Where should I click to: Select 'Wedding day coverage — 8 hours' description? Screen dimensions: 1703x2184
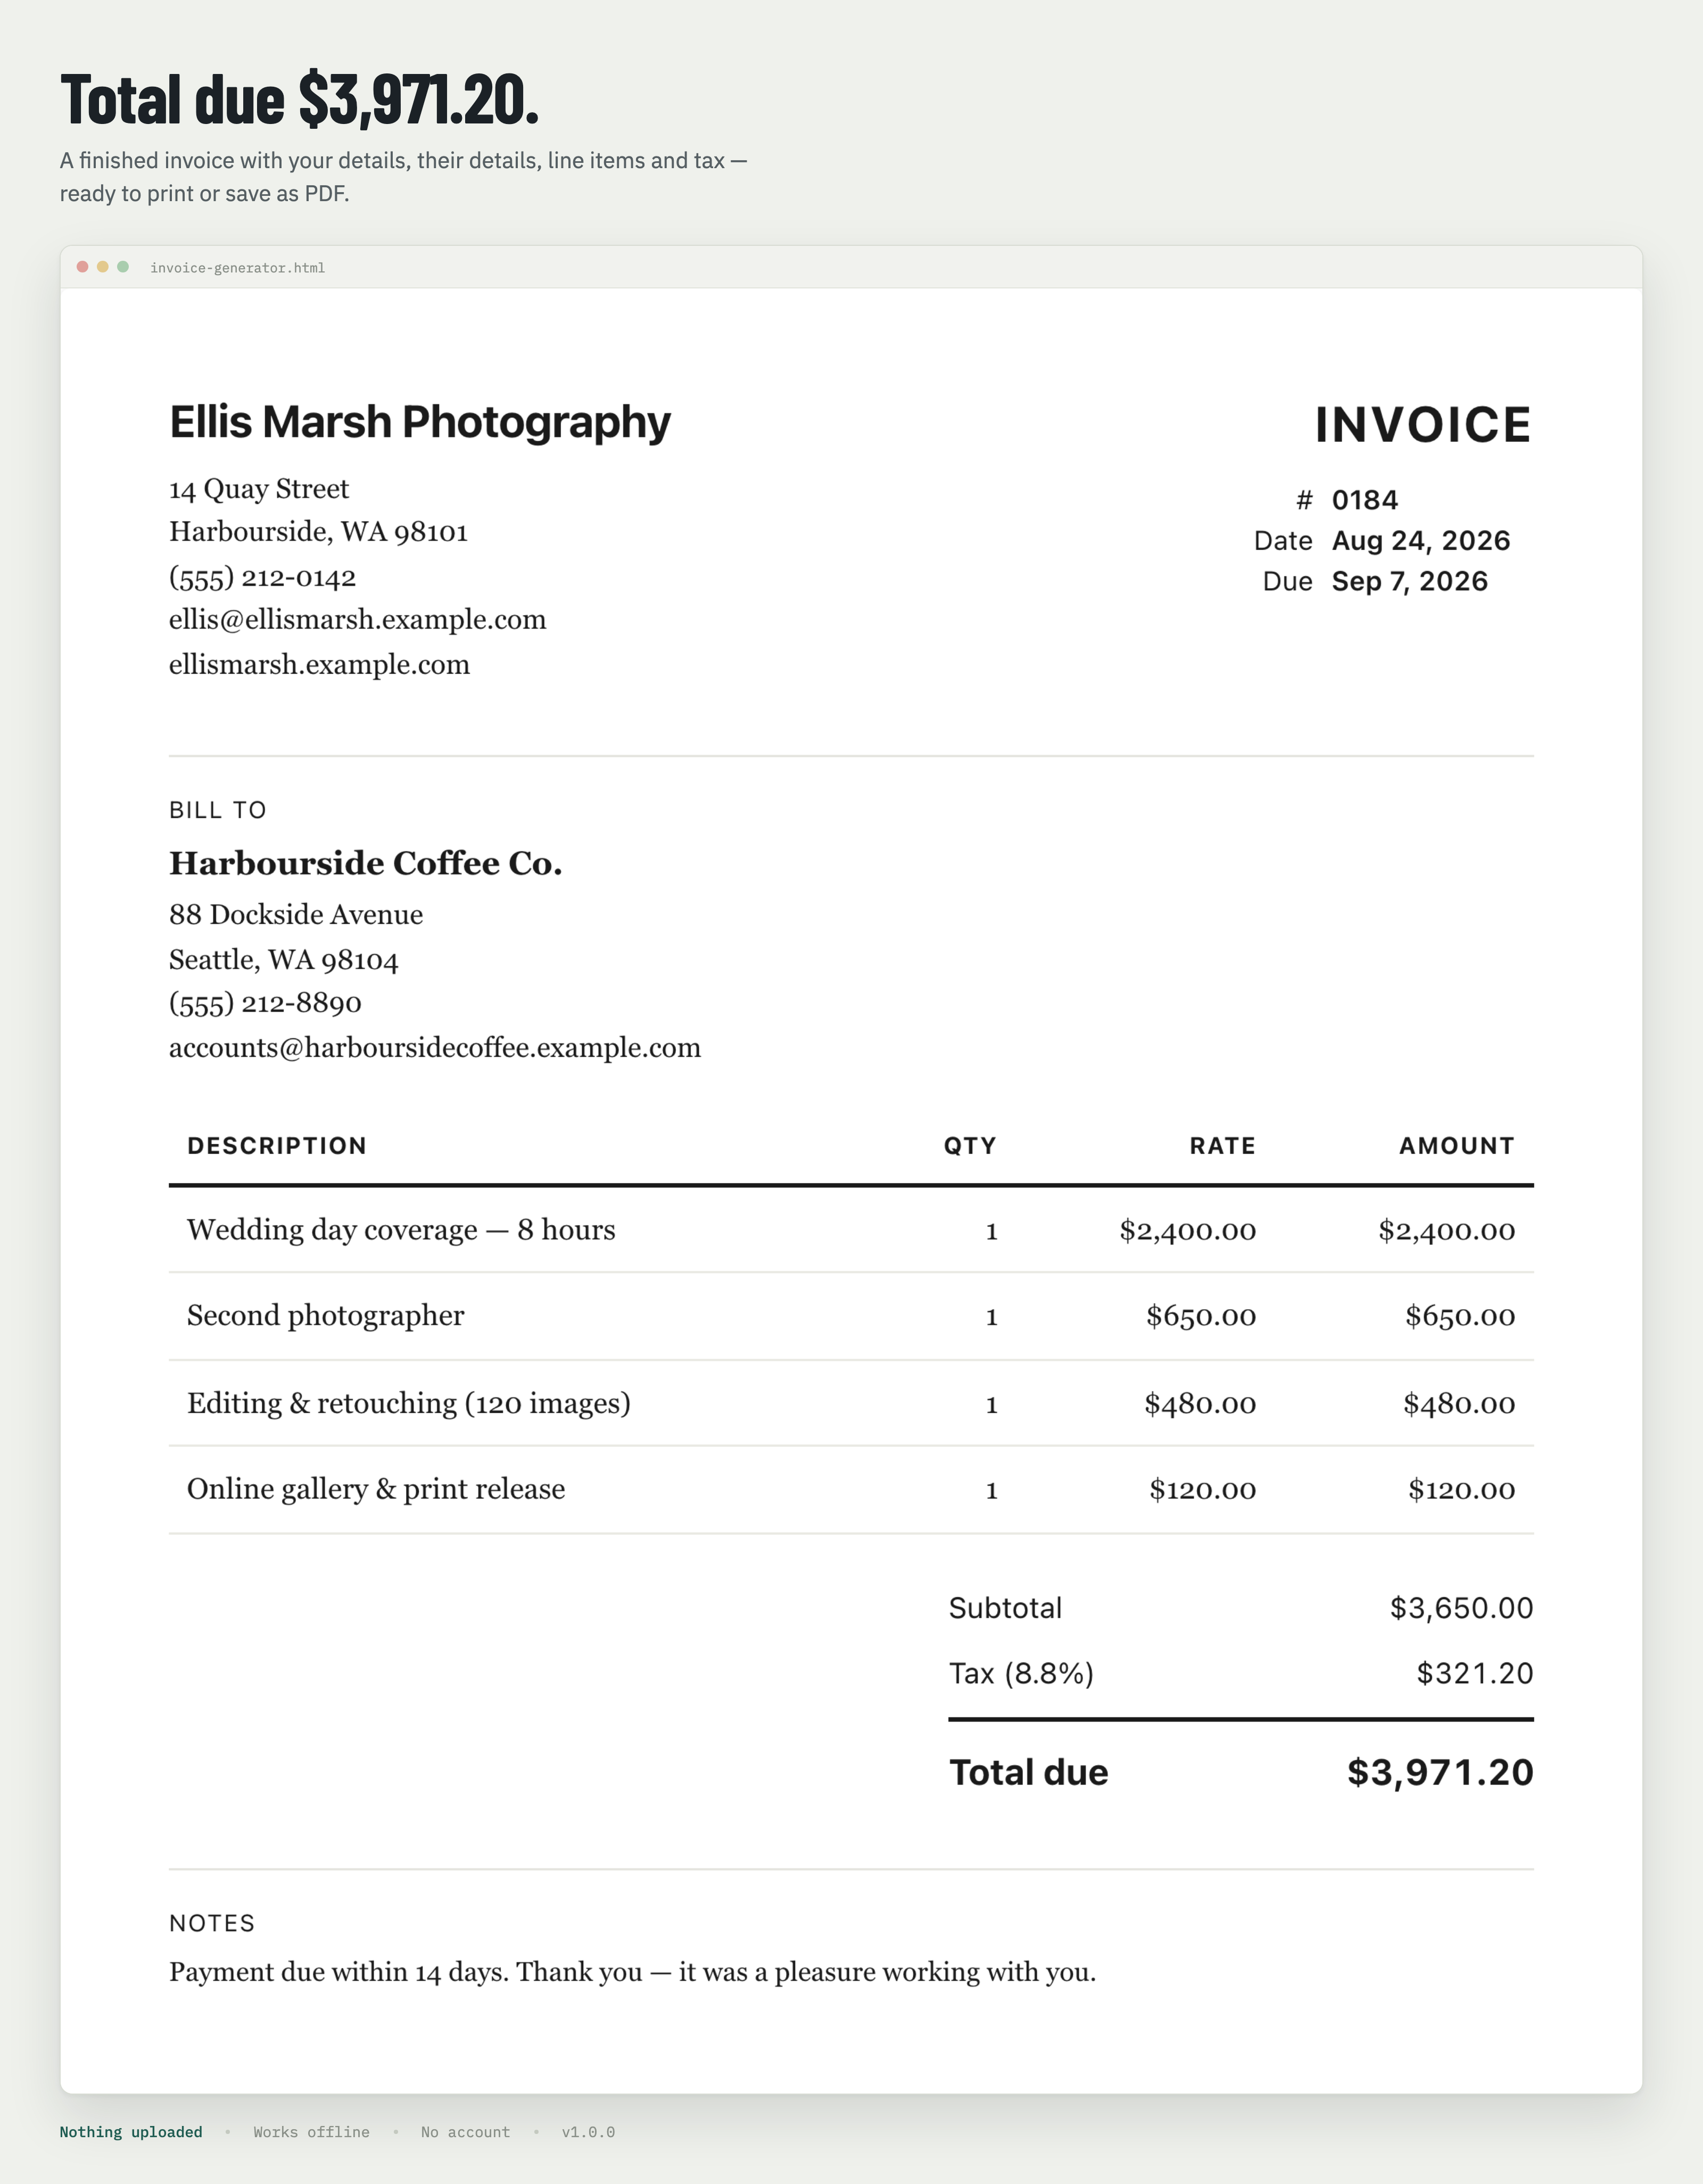pyautogui.click(x=401, y=1230)
